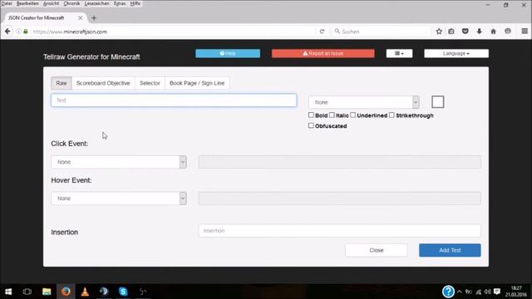Open Skype from the taskbar
Screen dimensions: 532x299
123,292
